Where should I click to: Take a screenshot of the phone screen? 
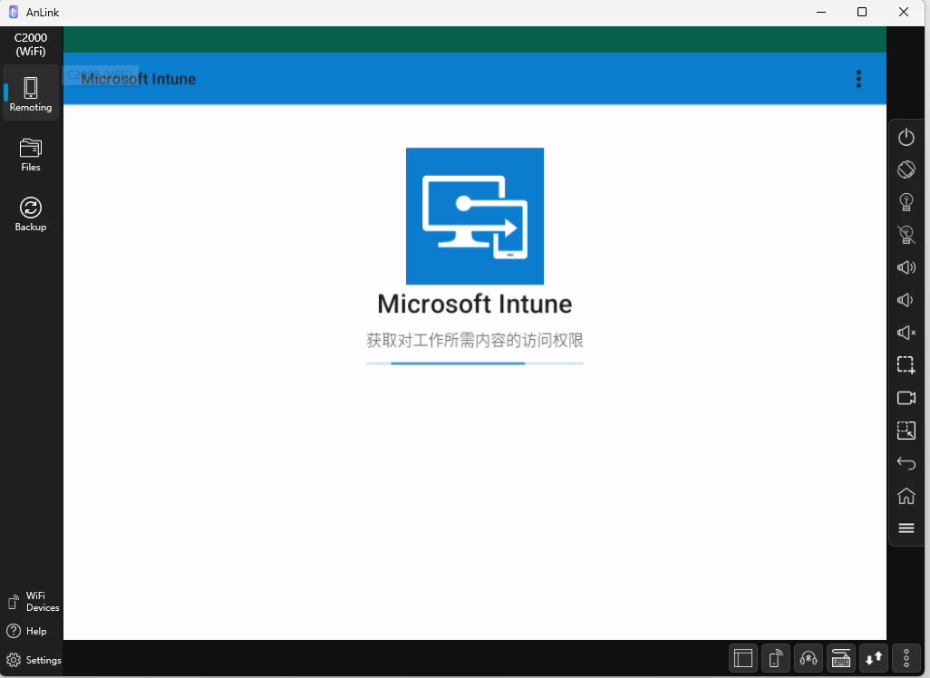tap(906, 364)
